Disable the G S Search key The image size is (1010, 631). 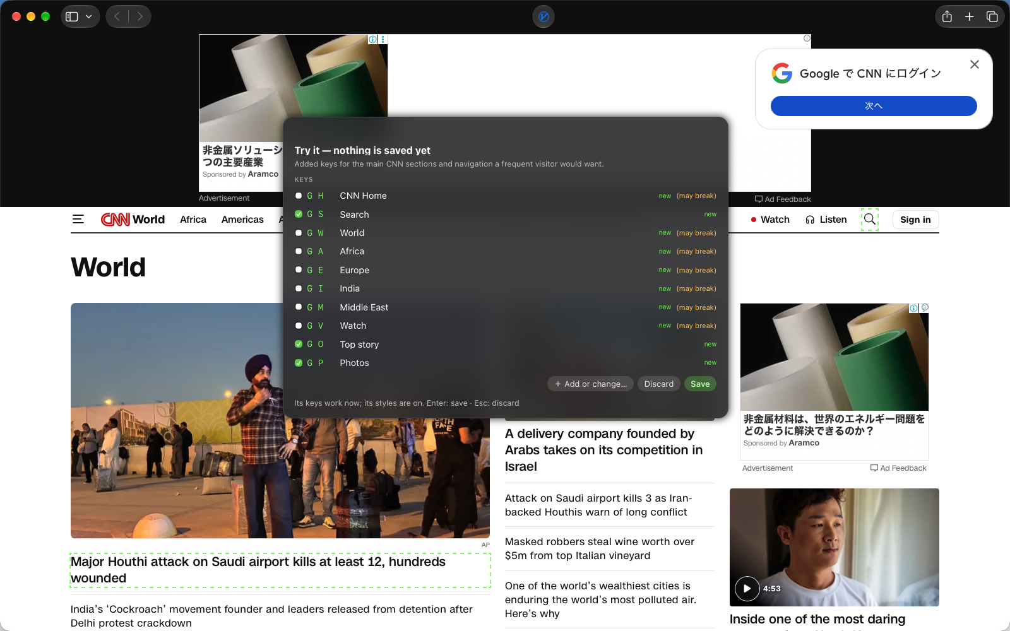click(x=299, y=214)
